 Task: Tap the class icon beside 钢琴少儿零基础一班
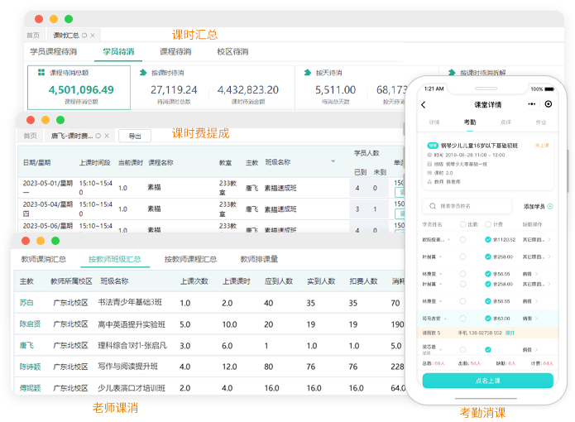[429, 164]
